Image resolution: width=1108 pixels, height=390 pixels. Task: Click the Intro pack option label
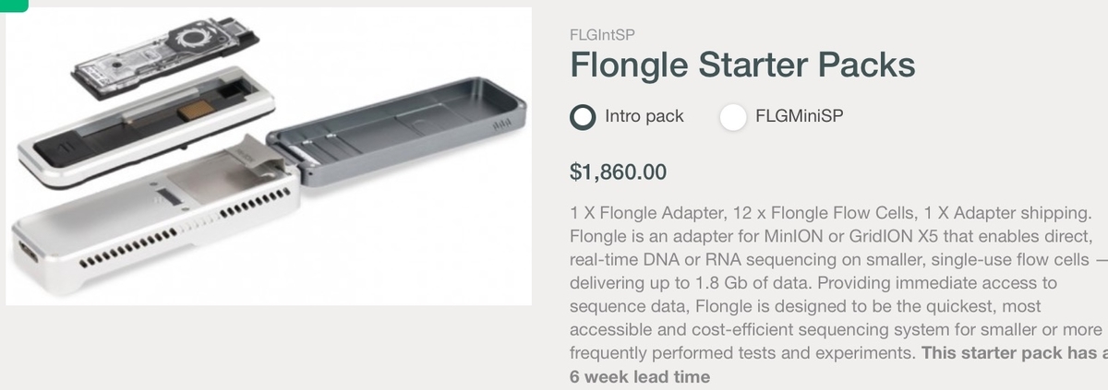click(644, 117)
